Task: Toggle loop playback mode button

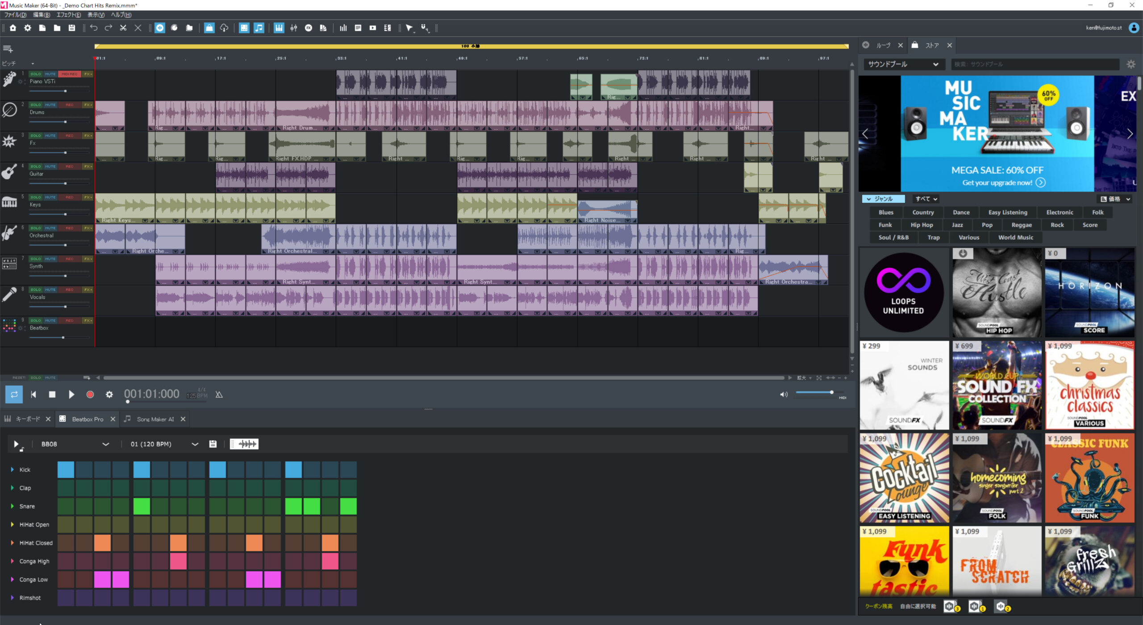Action: pyautogui.click(x=14, y=395)
